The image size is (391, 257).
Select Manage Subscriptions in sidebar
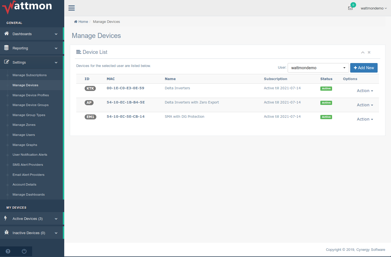tap(30, 75)
